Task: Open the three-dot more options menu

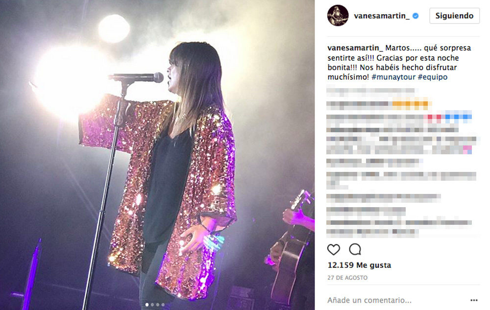Action: pos(474,300)
